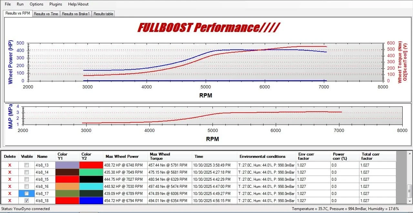Delete run 4b8_17 with red X
The width and height of the screenshot is (413, 213).
click(x=10, y=193)
